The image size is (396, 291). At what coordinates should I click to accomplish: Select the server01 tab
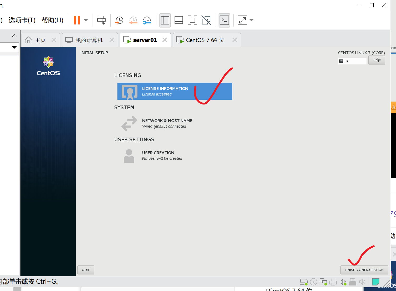[x=145, y=40]
